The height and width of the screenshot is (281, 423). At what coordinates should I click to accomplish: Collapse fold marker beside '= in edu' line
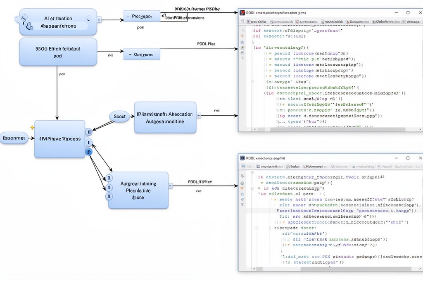[252, 188]
